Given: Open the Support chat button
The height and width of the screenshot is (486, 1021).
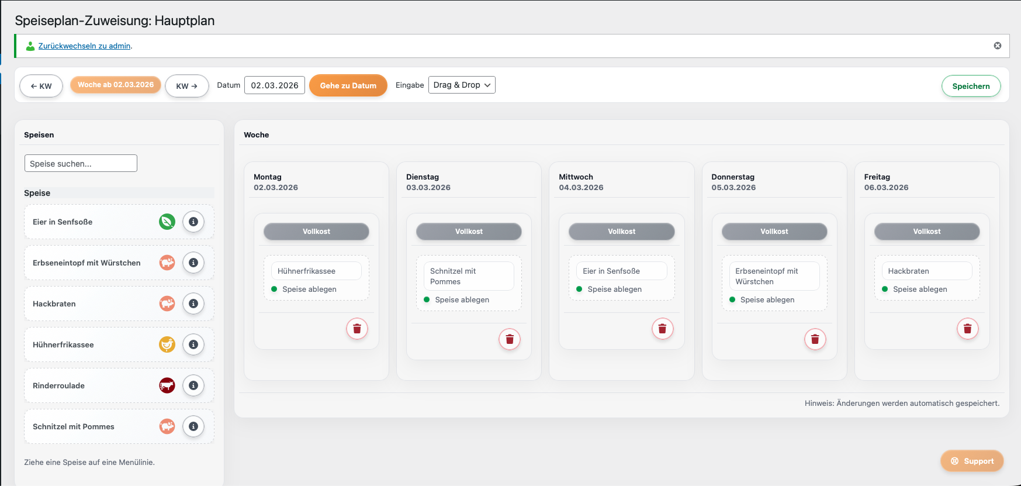Looking at the screenshot, I should pyautogui.click(x=972, y=461).
